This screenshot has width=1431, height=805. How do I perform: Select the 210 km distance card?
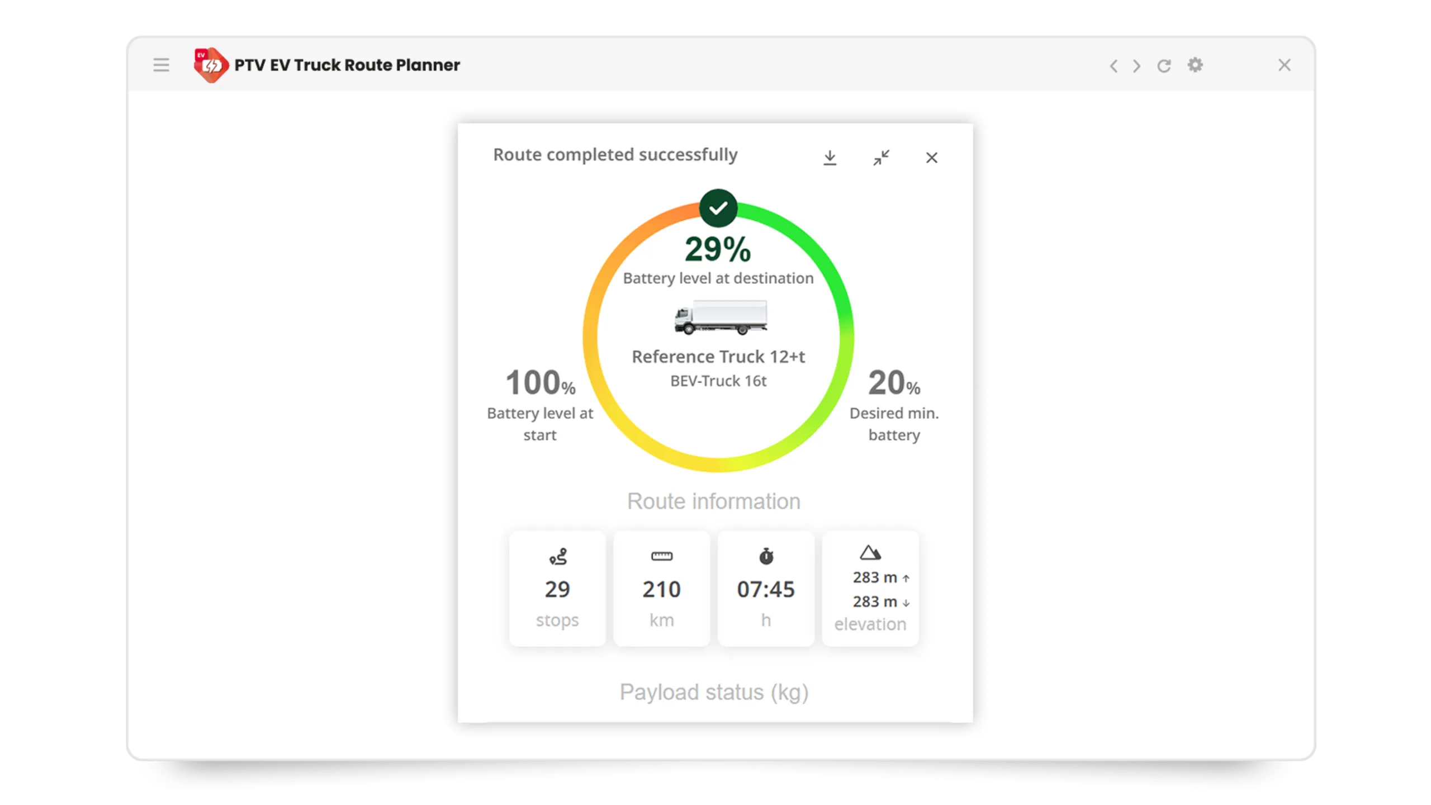[x=661, y=589]
